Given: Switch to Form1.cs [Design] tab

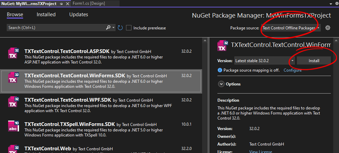Looking at the screenshot, I should 89,3.
